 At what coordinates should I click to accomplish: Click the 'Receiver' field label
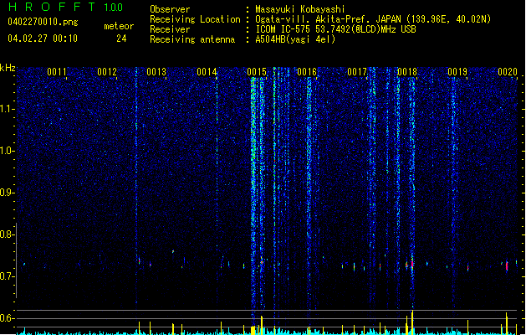pos(170,29)
